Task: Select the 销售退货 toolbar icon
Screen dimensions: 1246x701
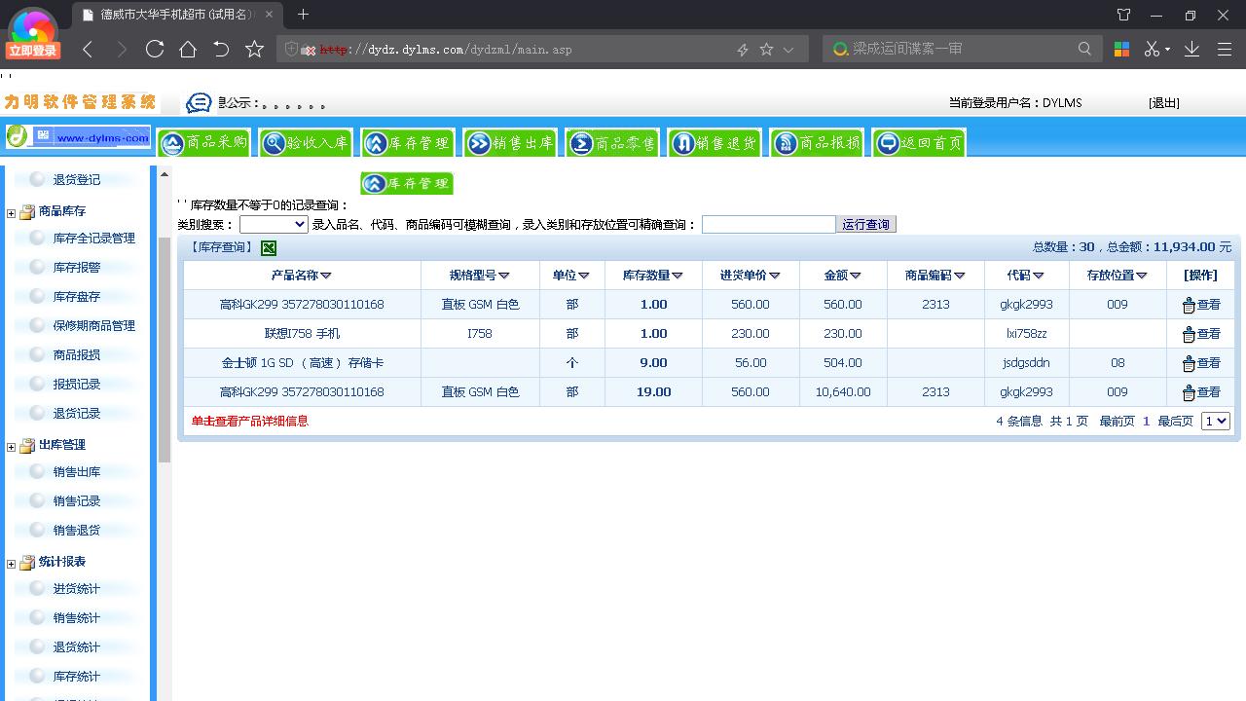Action: coord(714,142)
